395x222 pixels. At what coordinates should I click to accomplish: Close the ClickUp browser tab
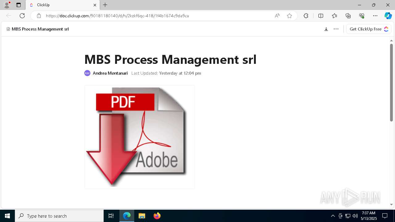(x=95, y=5)
